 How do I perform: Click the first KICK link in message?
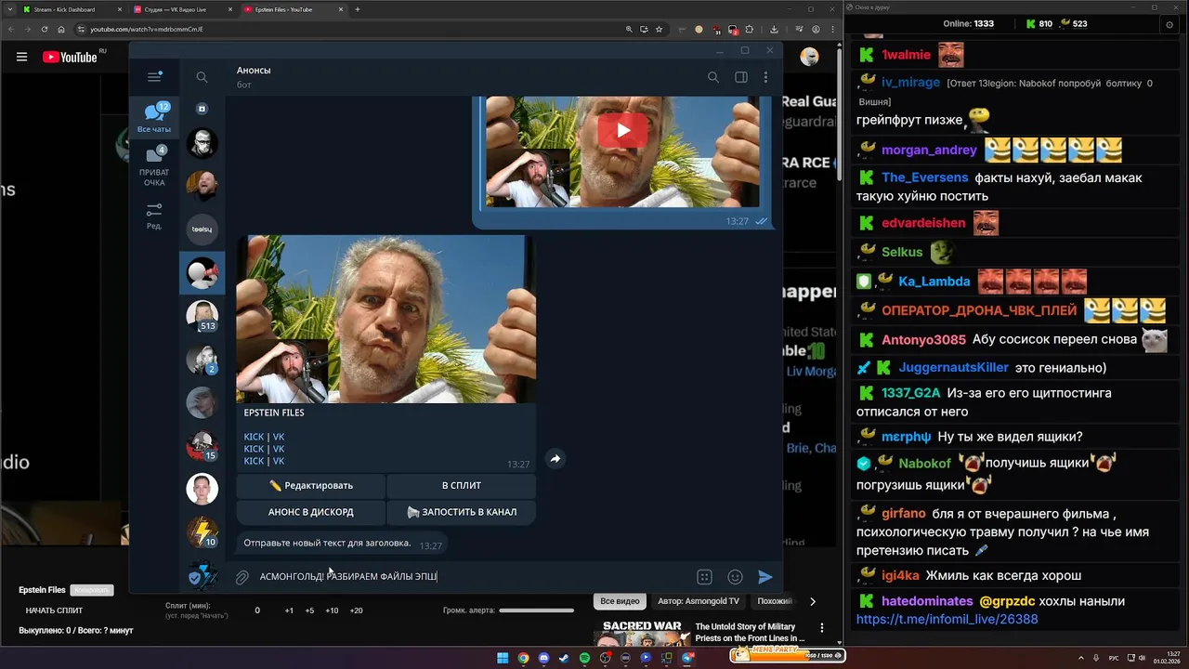click(254, 437)
